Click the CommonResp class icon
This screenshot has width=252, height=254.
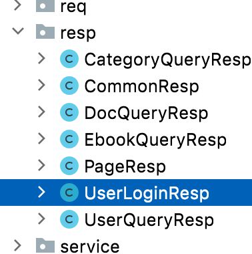pyautogui.click(x=69, y=86)
